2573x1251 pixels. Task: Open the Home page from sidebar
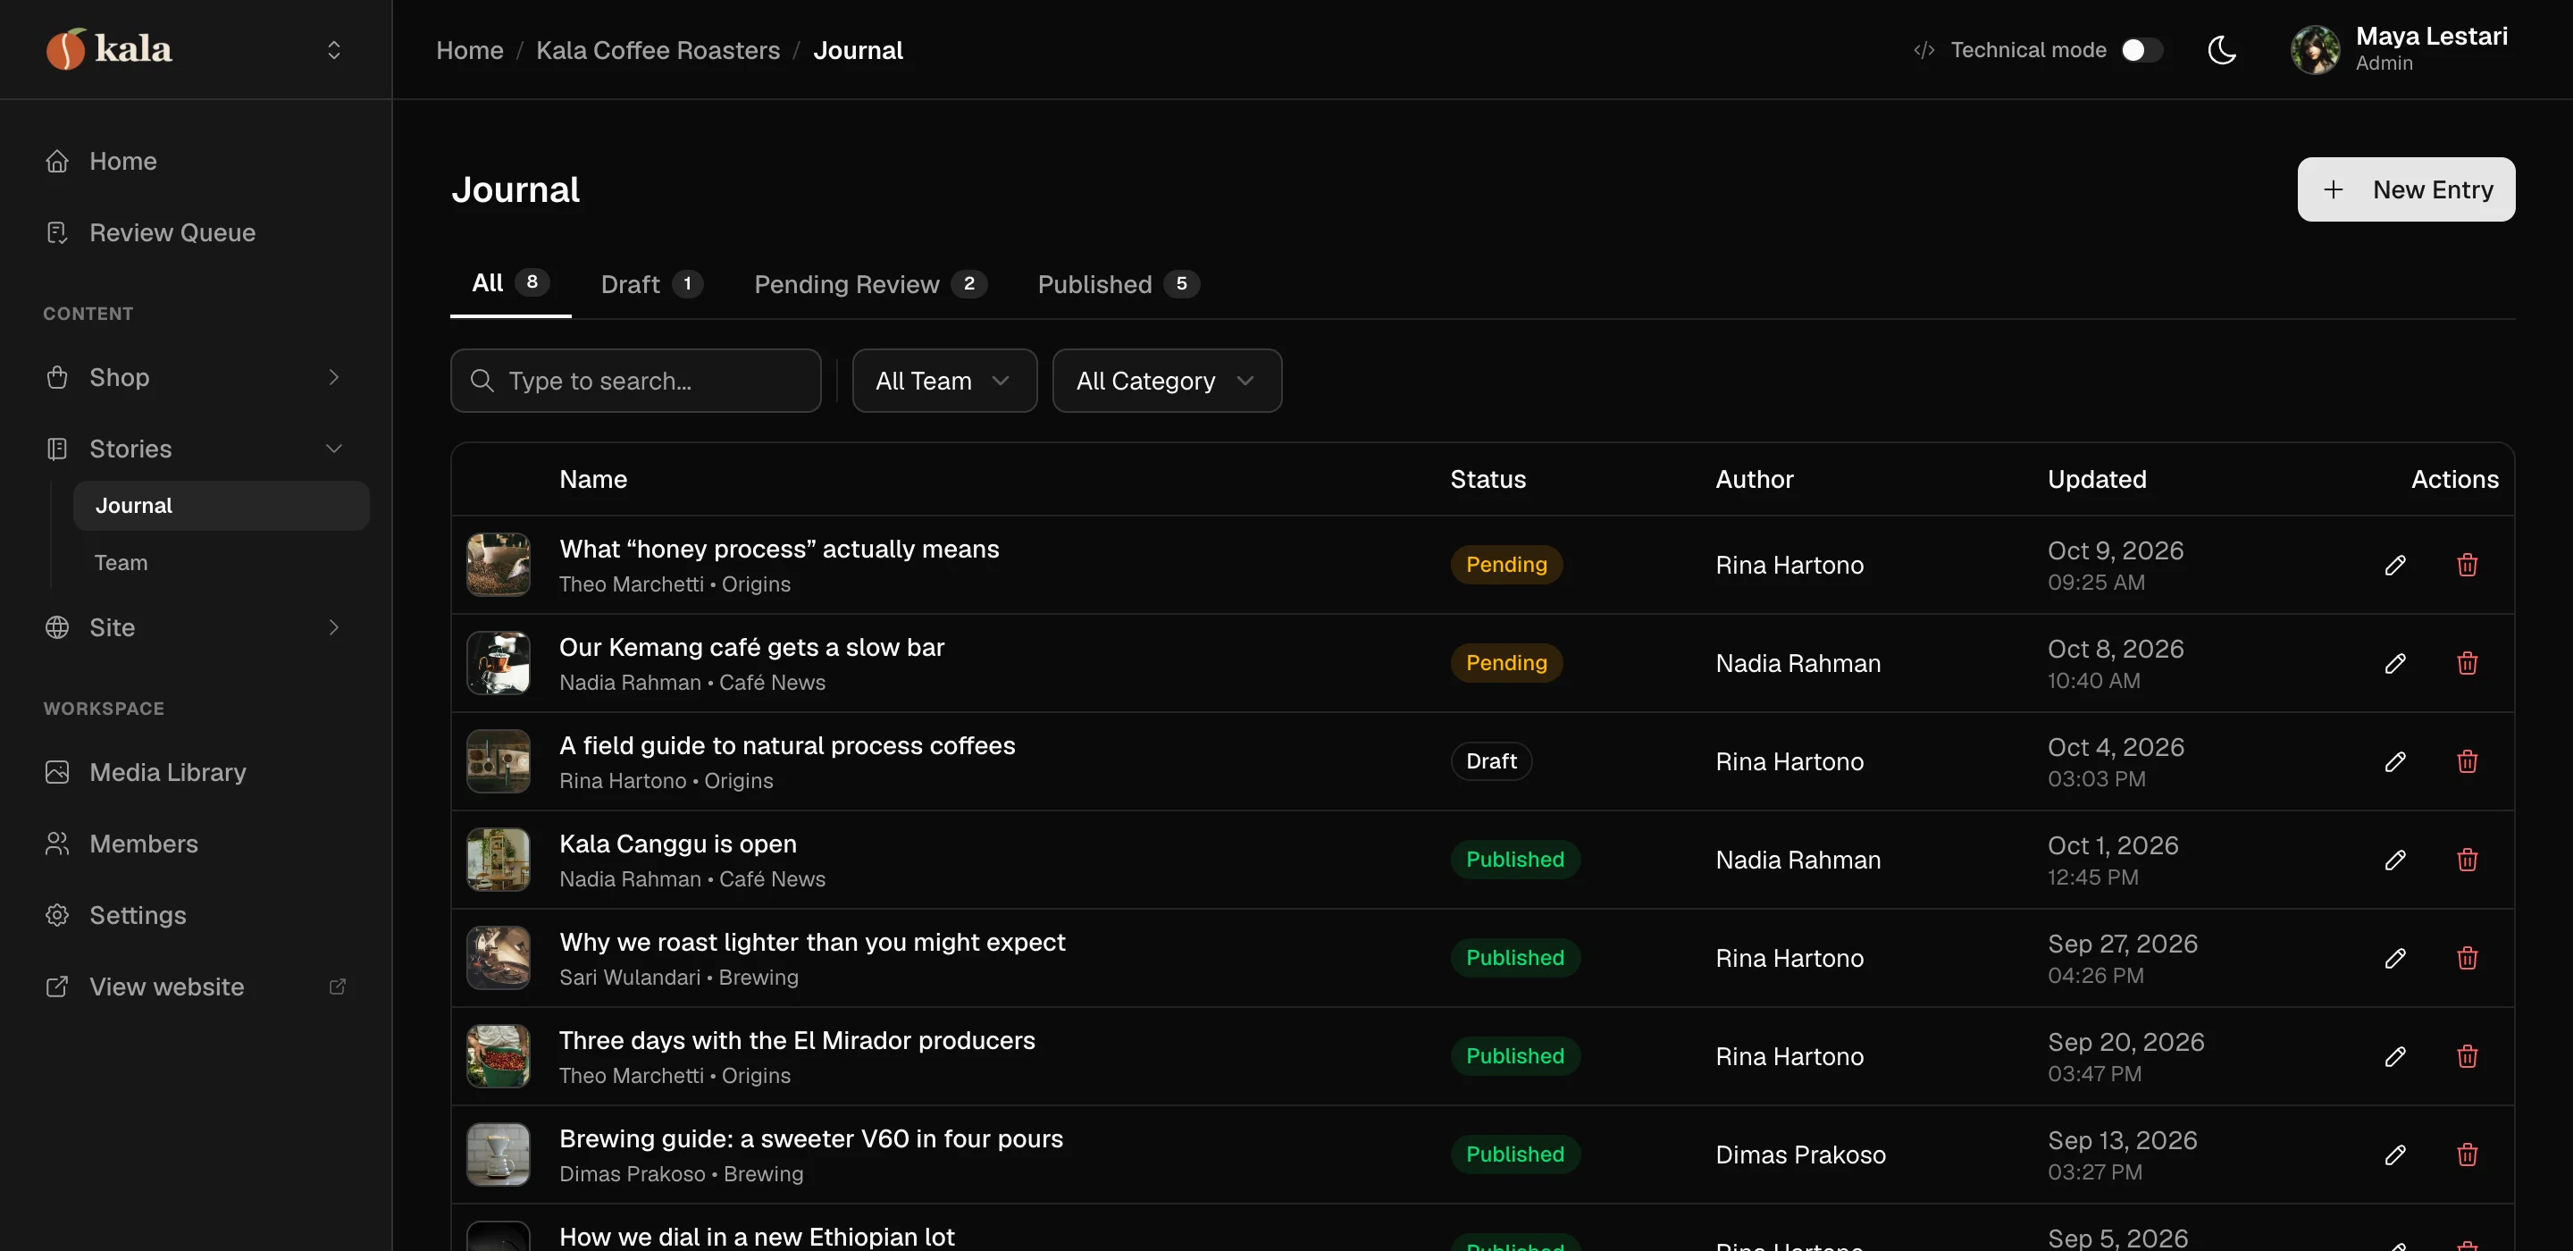(x=196, y=161)
